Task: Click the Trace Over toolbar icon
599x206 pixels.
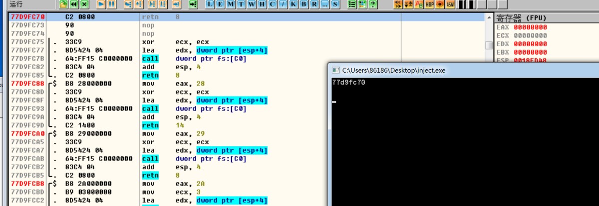Action: (x=163, y=4)
